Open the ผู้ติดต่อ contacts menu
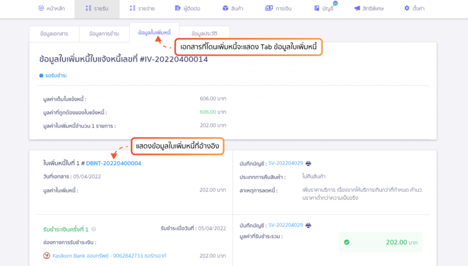 click(x=187, y=9)
